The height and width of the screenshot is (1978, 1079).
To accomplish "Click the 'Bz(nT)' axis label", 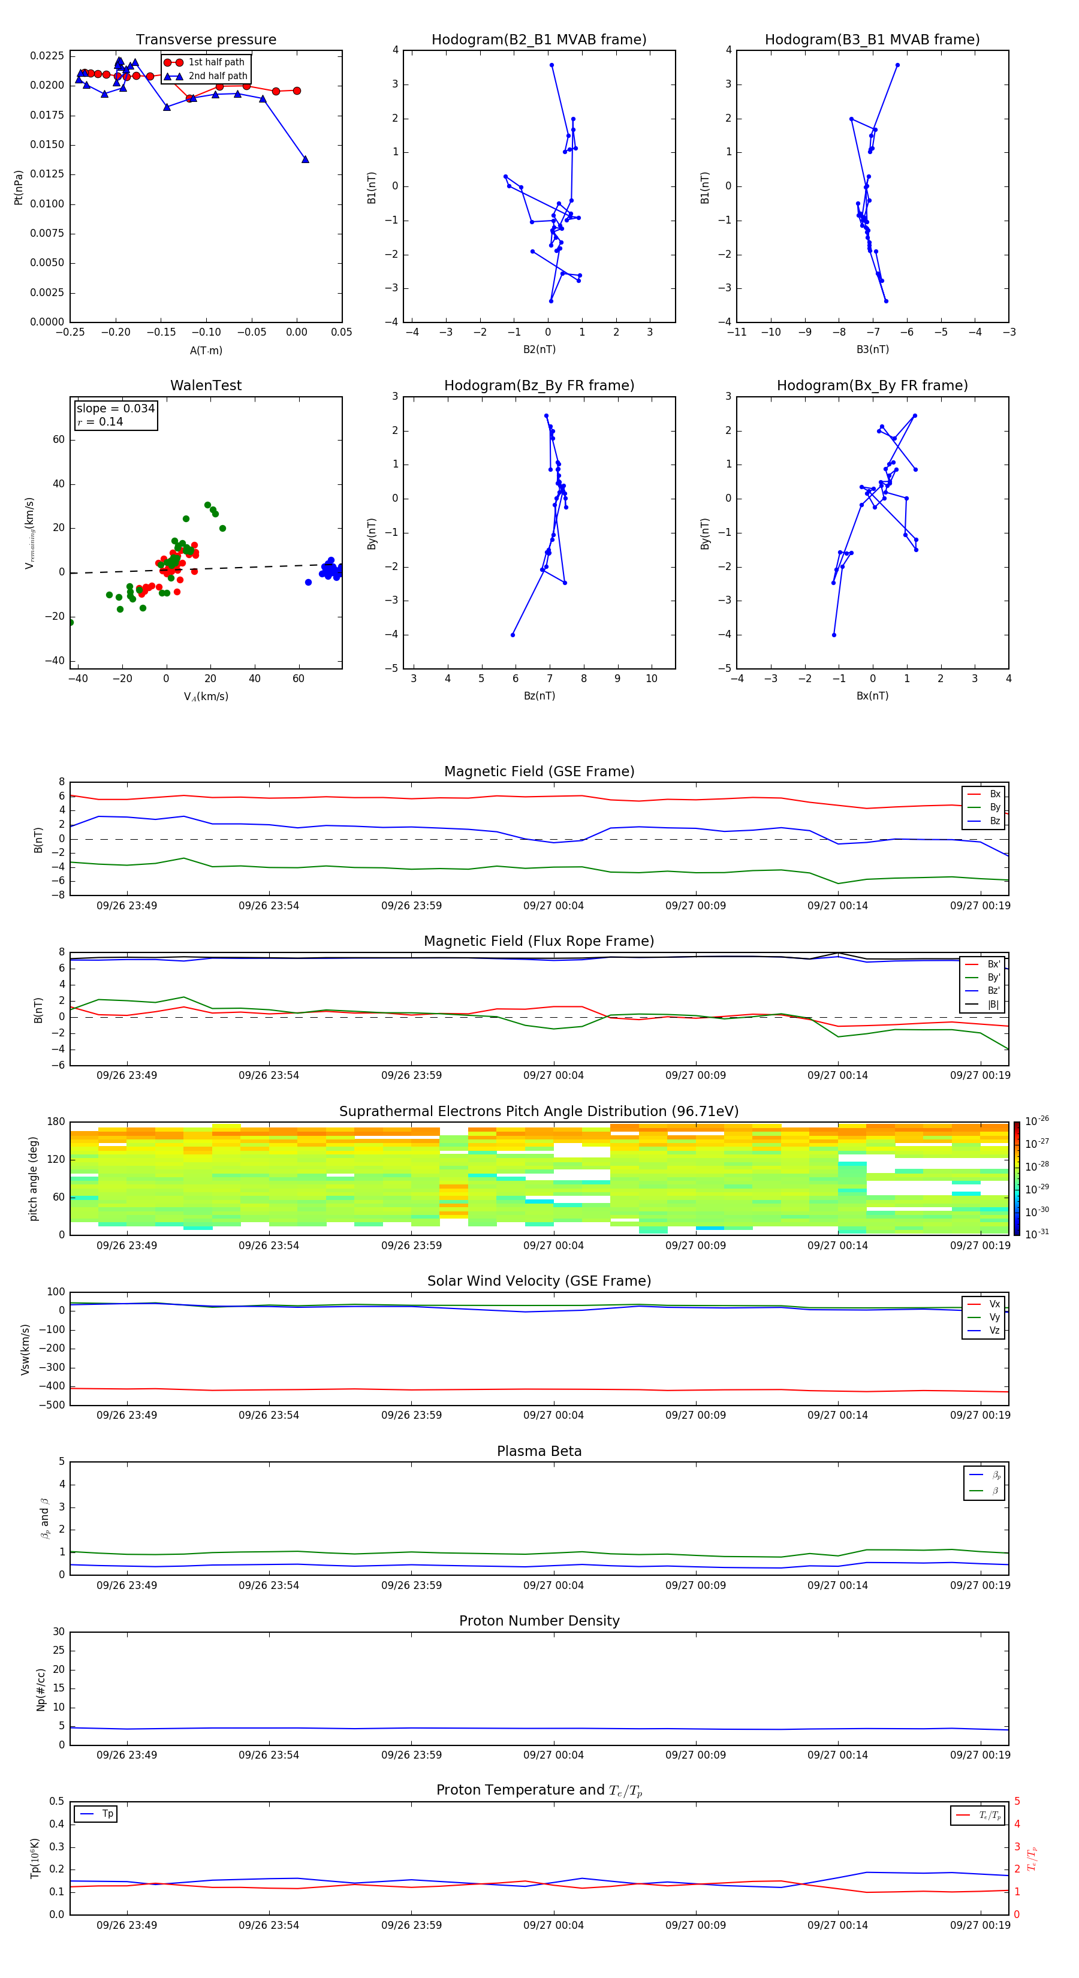I will [x=539, y=696].
